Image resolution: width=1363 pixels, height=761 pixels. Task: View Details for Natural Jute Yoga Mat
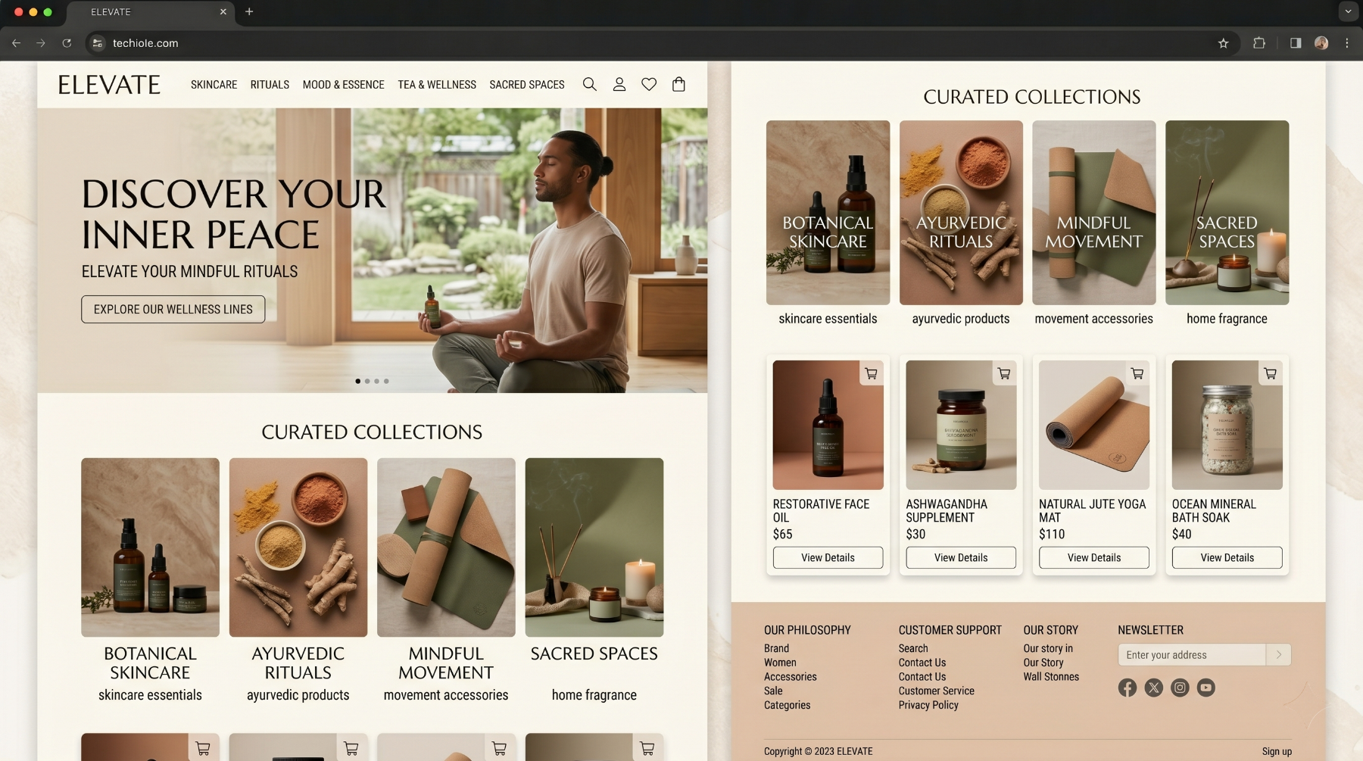1094,557
